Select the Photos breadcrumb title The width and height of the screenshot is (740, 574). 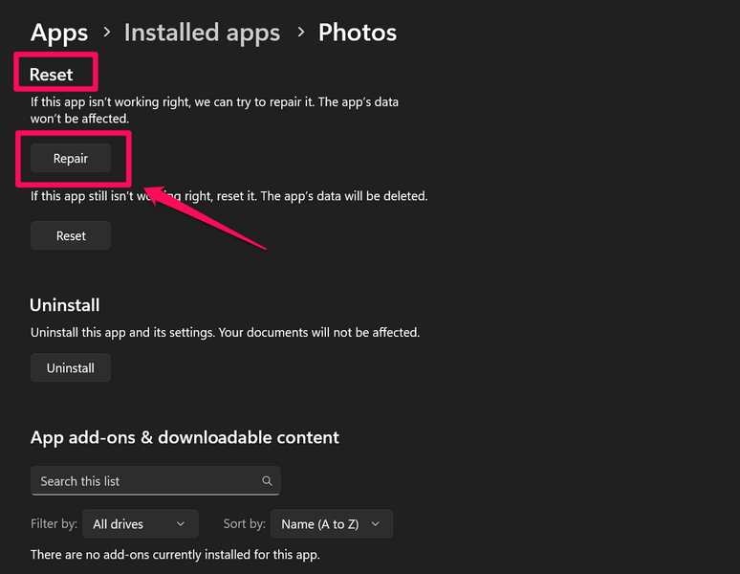(x=357, y=33)
